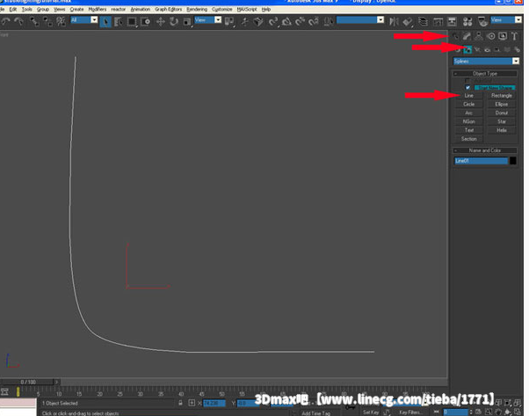Select the Systems category icon
This screenshot has width=529, height=416.
click(x=517, y=49)
